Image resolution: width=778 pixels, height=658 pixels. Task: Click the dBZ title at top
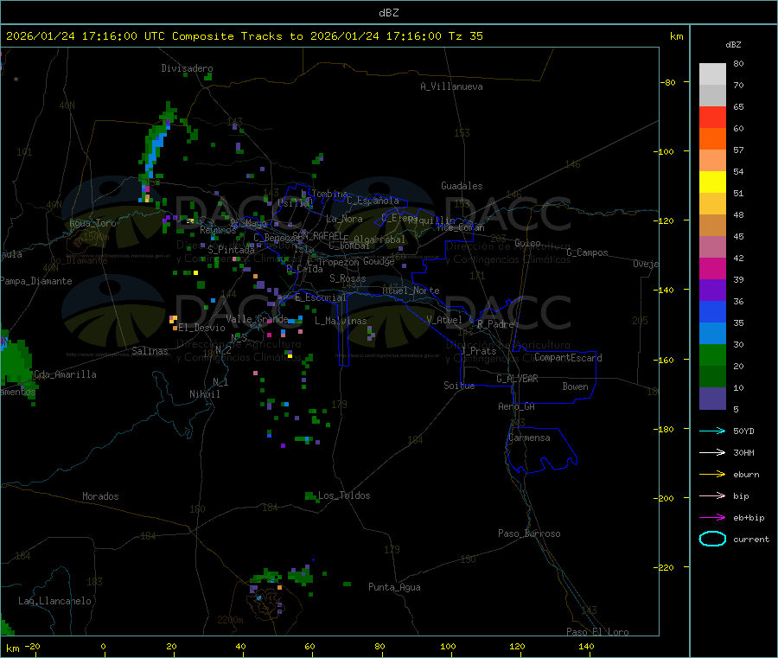[x=388, y=13]
